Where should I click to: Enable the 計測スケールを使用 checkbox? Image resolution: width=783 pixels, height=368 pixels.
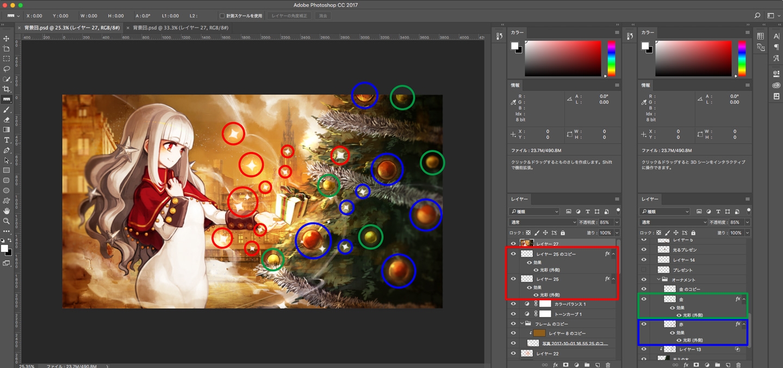(222, 16)
